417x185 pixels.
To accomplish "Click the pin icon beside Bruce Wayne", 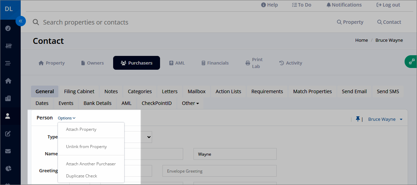I will pos(358,119).
